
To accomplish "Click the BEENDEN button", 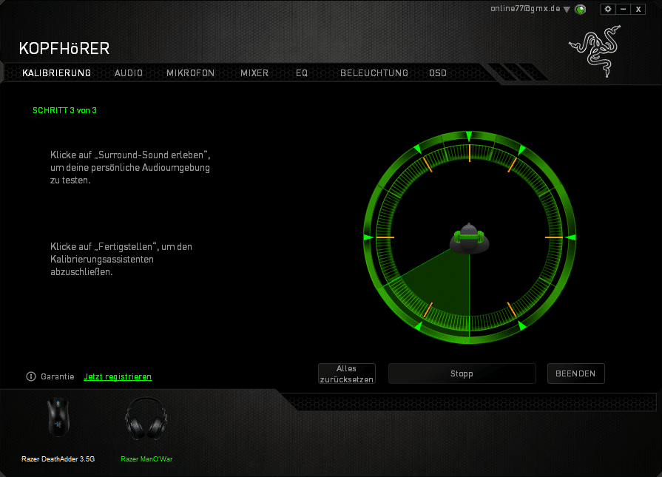I will coord(575,373).
